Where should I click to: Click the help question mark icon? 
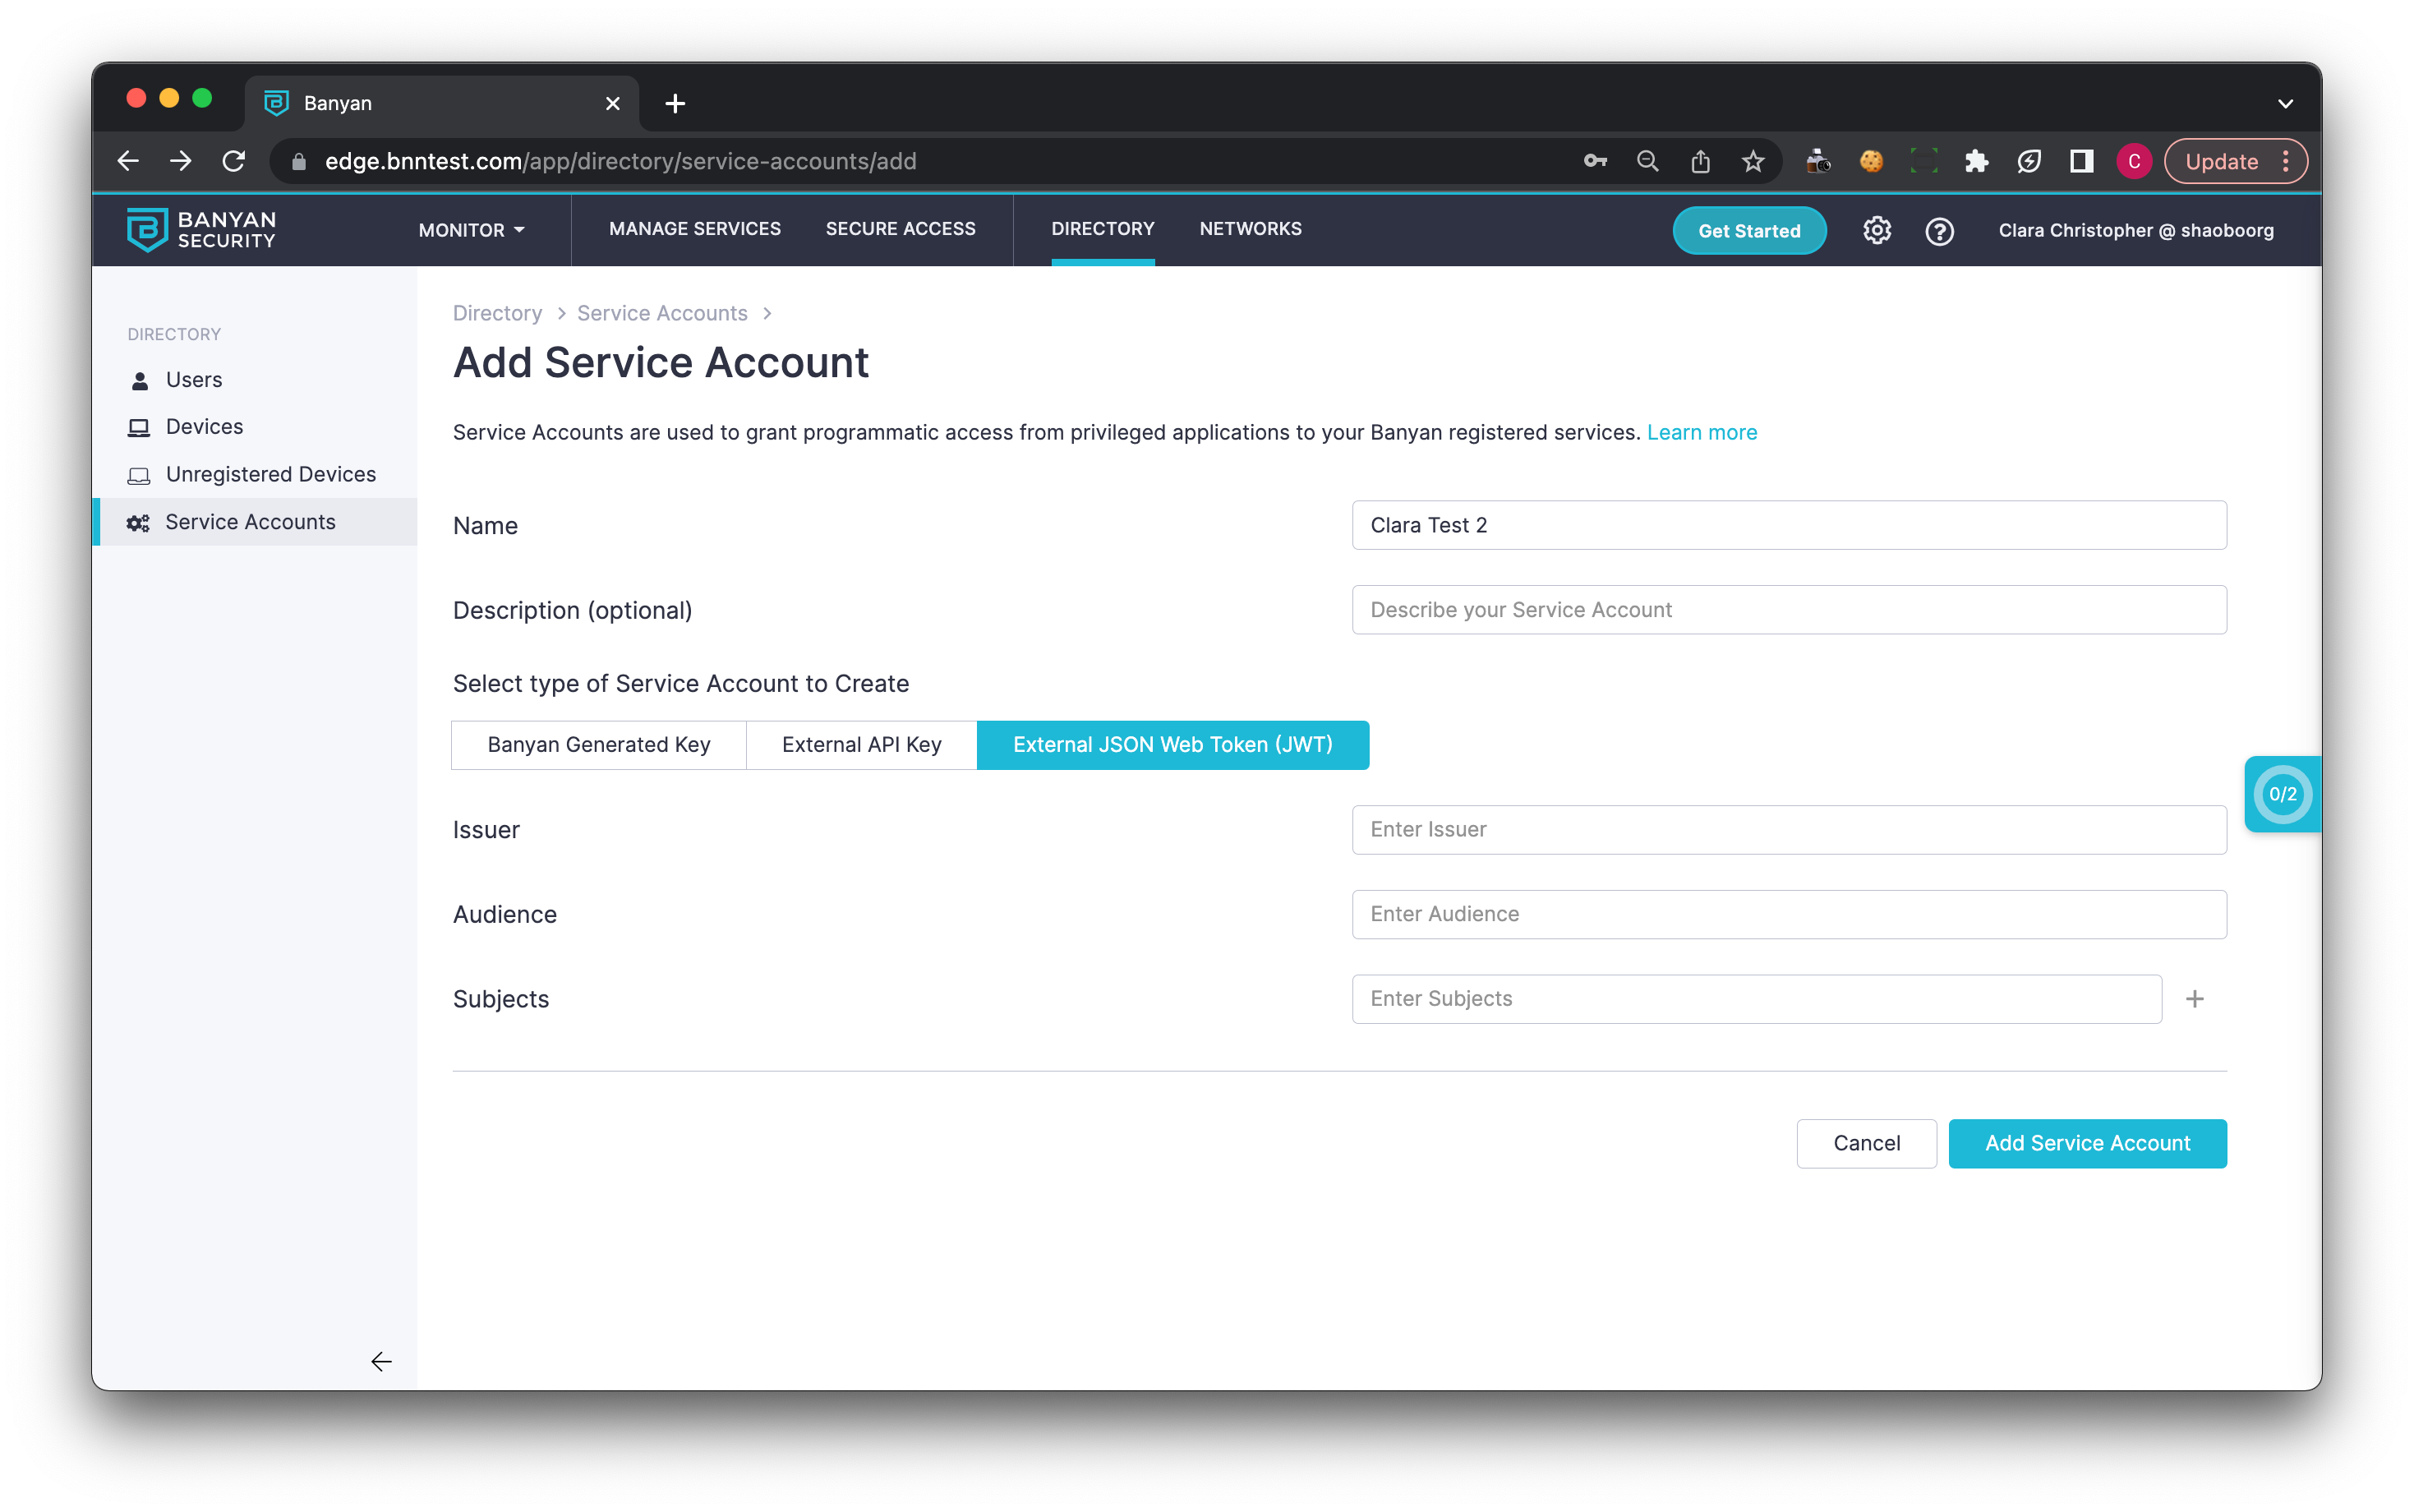(x=1939, y=231)
